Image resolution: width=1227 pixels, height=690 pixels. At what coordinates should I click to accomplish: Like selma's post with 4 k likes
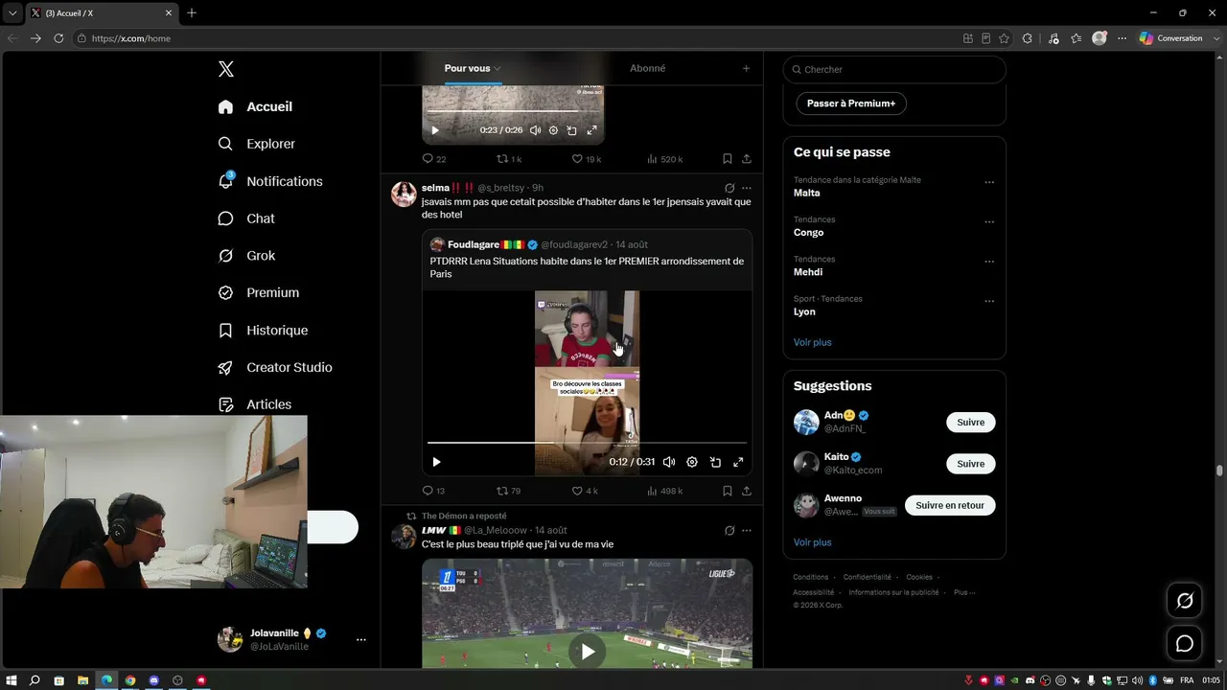(x=585, y=491)
